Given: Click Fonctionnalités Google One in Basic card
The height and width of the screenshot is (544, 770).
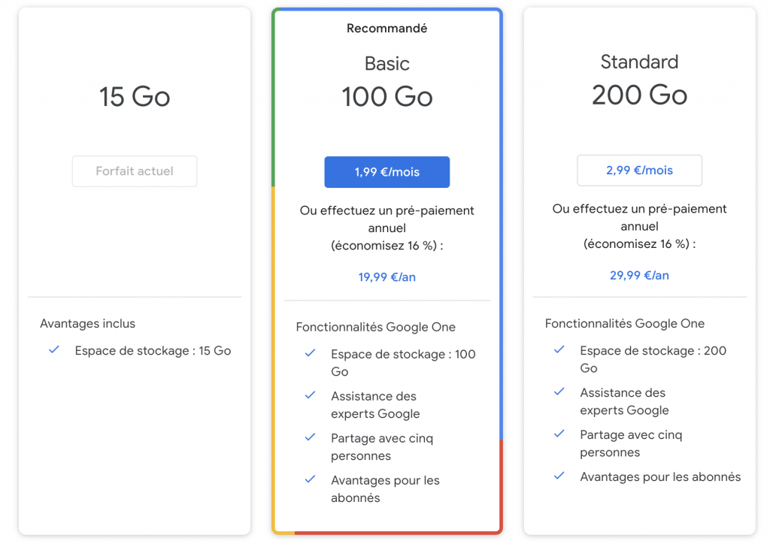Looking at the screenshot, I should [375, 327].
